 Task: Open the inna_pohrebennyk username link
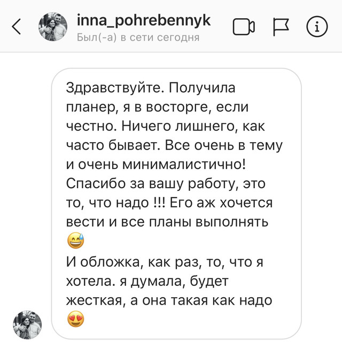point(144,20)
